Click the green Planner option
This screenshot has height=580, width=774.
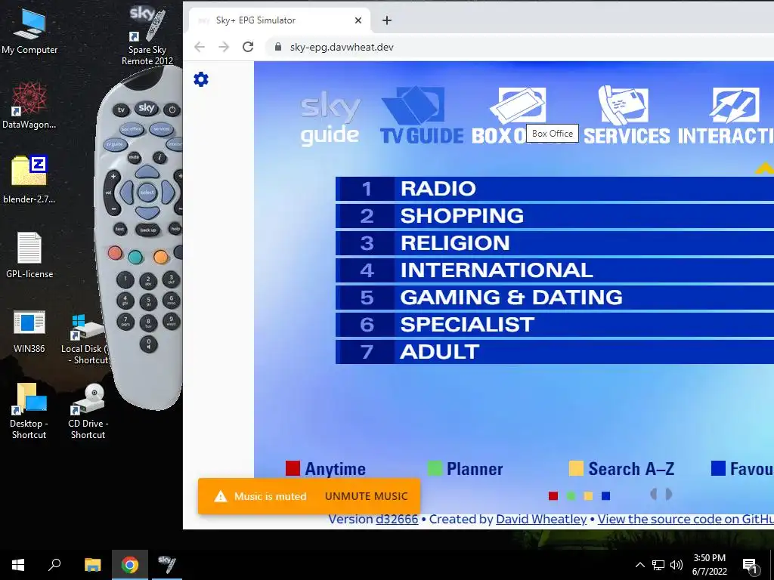pyautogui.click(x=465, y=468)
